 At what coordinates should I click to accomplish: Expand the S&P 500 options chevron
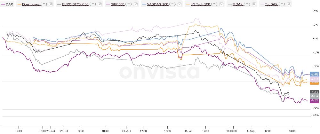pyautogui.click(x=129, y=4)
